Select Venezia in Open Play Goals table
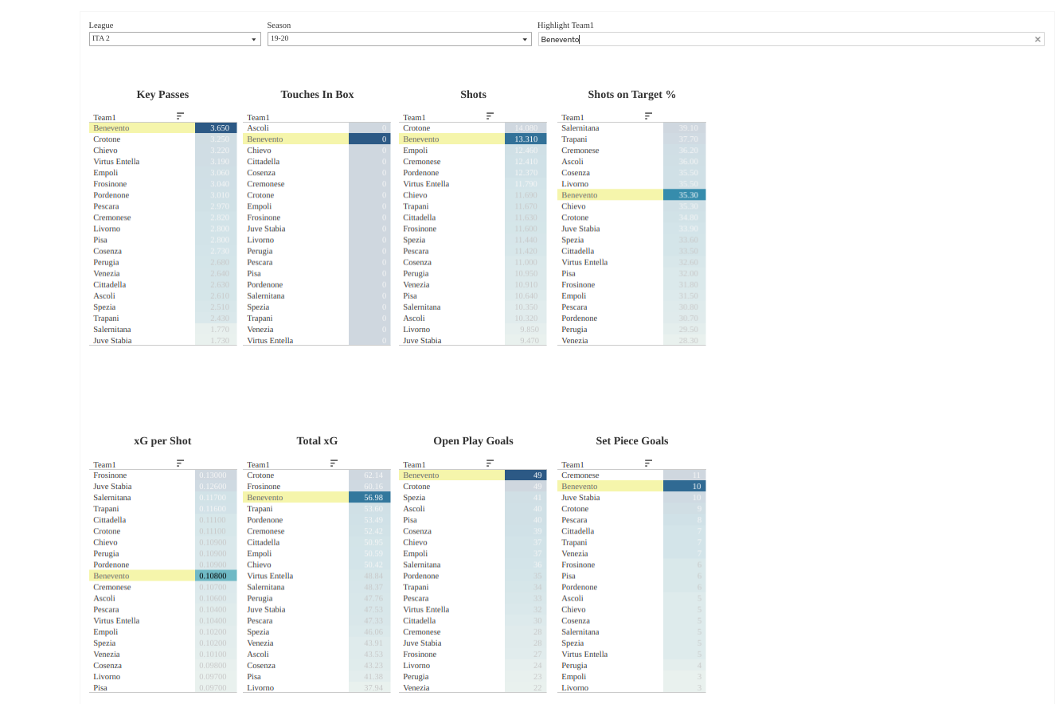1059x704 pixels. [416, 687]
